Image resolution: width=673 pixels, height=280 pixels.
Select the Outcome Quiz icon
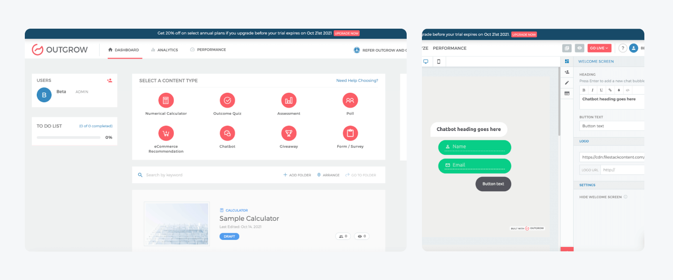[x=227, y=100]
